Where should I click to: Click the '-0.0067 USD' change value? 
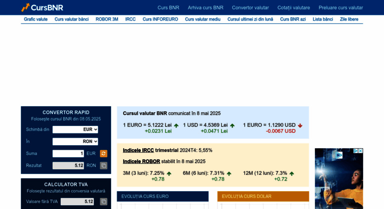(x=281, y=131)
